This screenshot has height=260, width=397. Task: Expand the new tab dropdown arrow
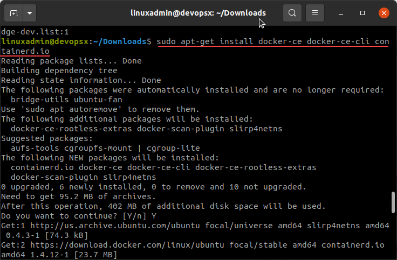click(x=30, y=13)
